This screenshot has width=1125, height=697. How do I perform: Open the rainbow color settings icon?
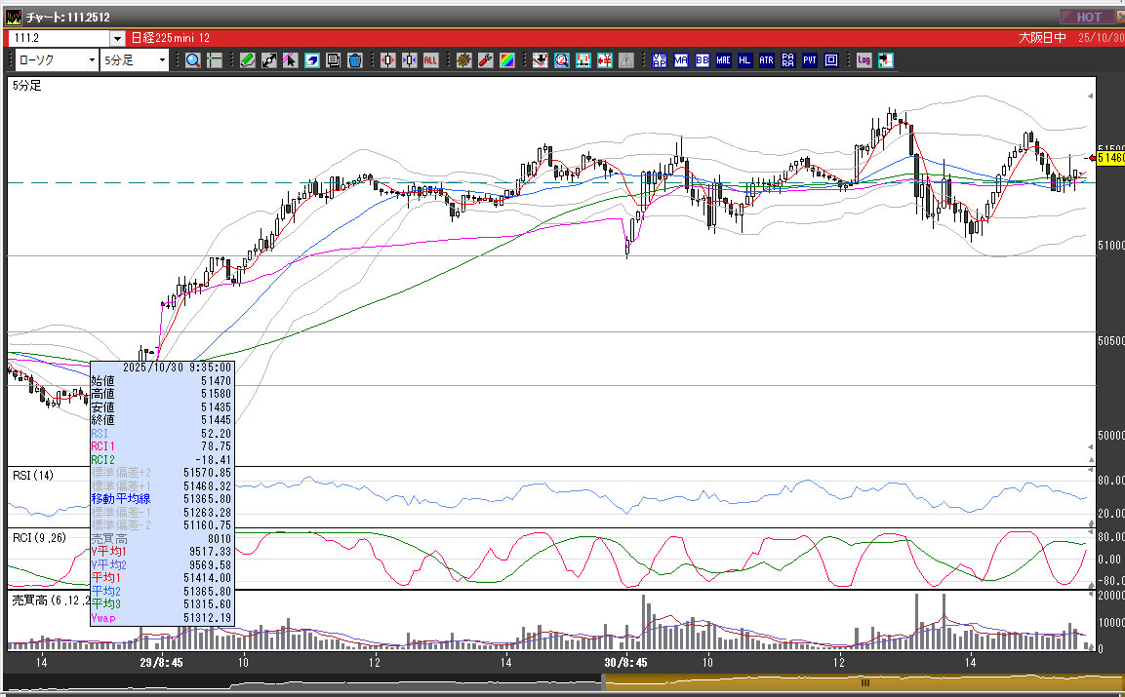[506, 60]
